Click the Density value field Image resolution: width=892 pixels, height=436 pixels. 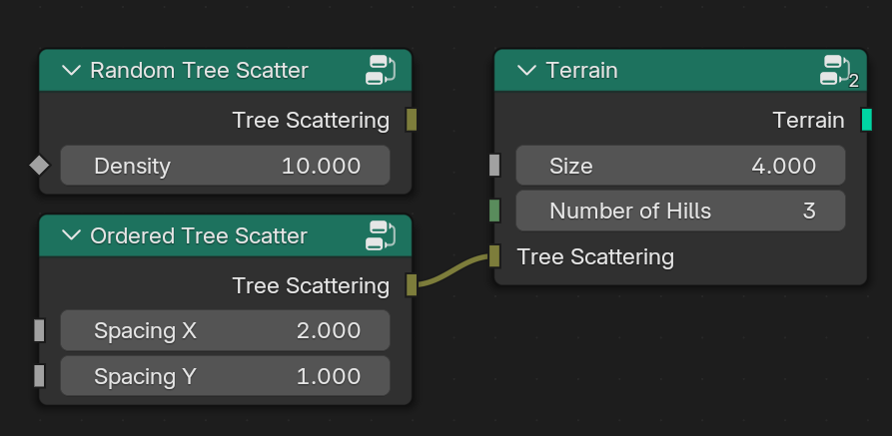coord(225,166)
